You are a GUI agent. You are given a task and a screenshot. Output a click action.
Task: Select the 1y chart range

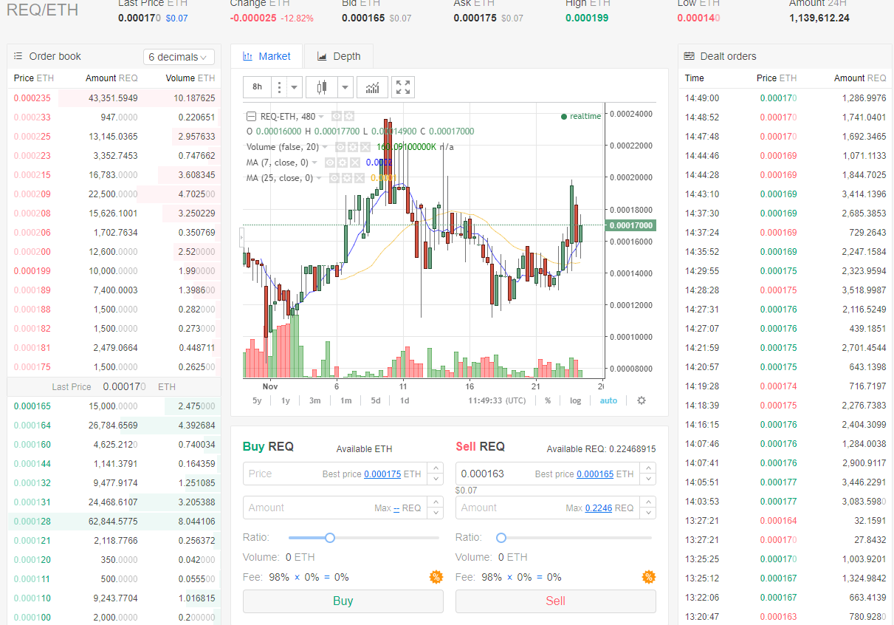click(285, 400)
